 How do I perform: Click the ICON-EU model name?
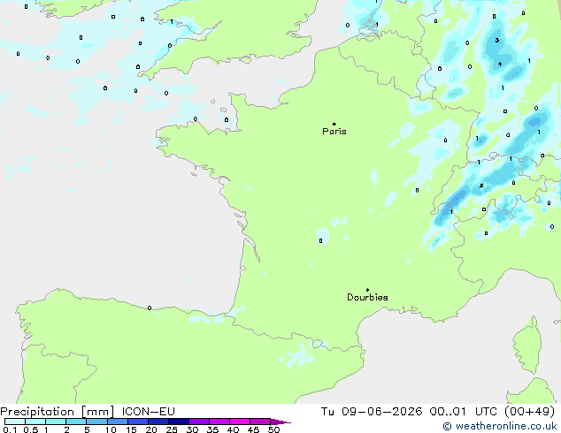click(x=148, y=412)
